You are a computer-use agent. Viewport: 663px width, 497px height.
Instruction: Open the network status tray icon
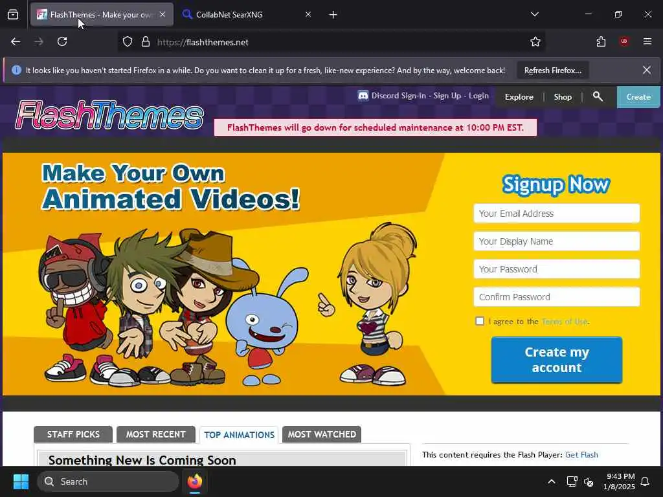572,481
